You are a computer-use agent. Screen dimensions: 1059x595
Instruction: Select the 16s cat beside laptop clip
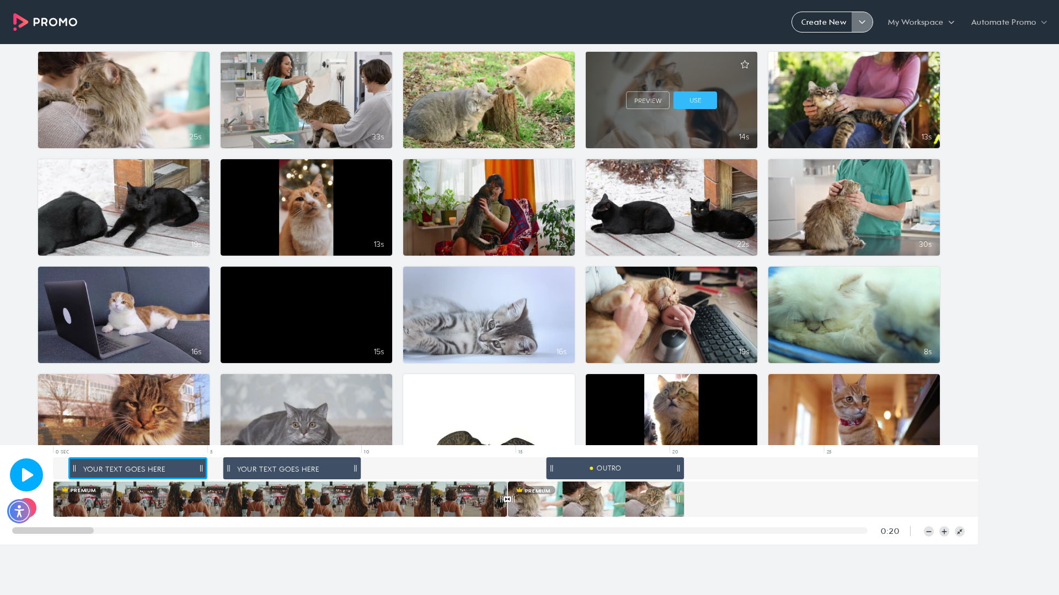[124, 315]
